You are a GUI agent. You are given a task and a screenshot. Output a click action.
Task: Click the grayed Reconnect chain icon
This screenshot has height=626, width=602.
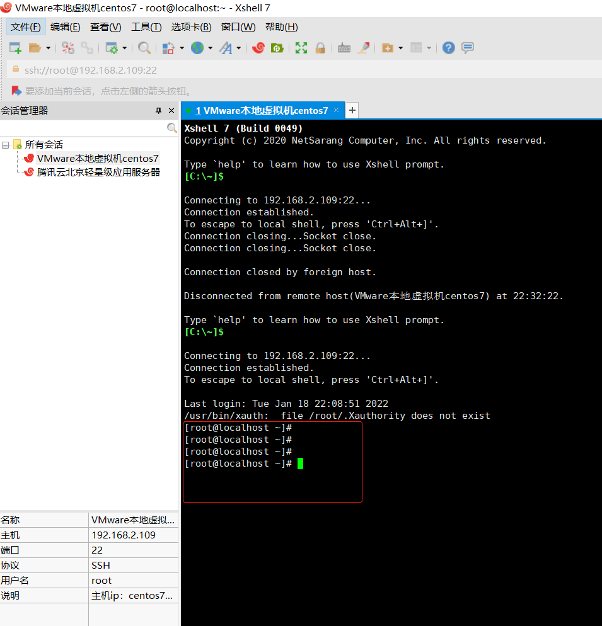pos(87,48)
